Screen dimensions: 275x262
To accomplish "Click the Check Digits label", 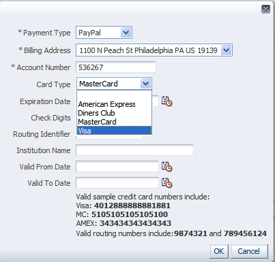I will point(50,118).
